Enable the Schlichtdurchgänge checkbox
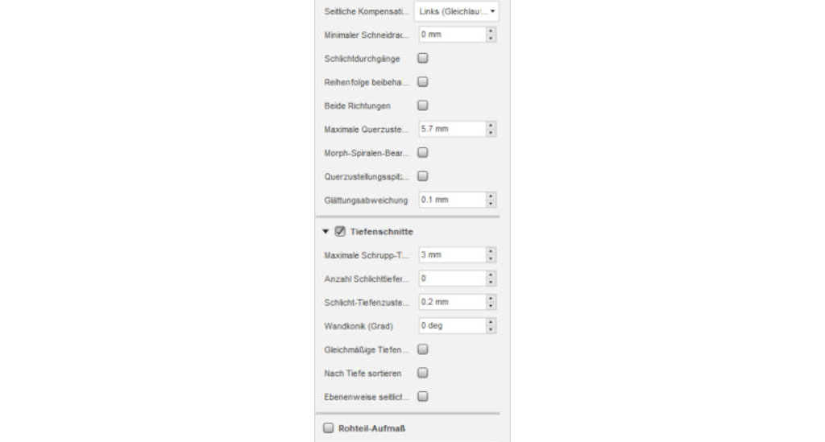The width and height of the screenshot is (825, 442). tap(423, 58)
